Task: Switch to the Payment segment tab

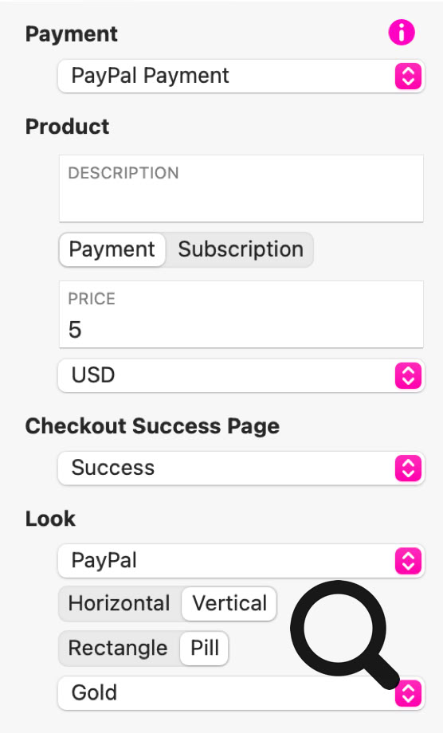Action: coord(112,249)
